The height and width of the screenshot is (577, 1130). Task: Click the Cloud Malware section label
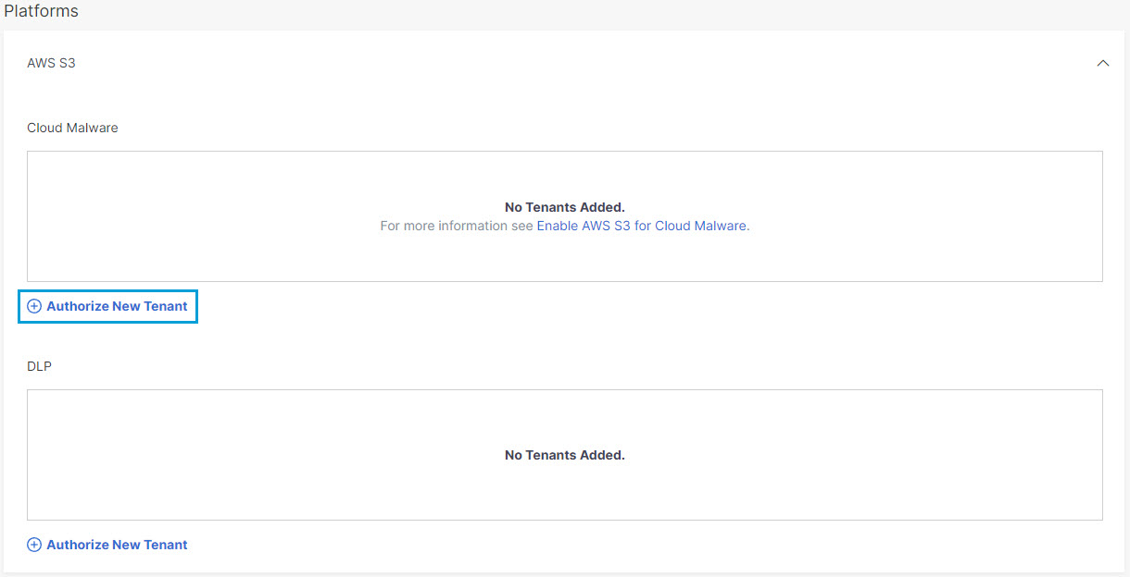pyautogui.click(x=72, y=129)
